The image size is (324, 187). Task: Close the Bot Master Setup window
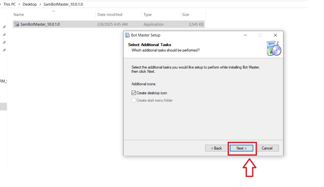pos(275,35)
